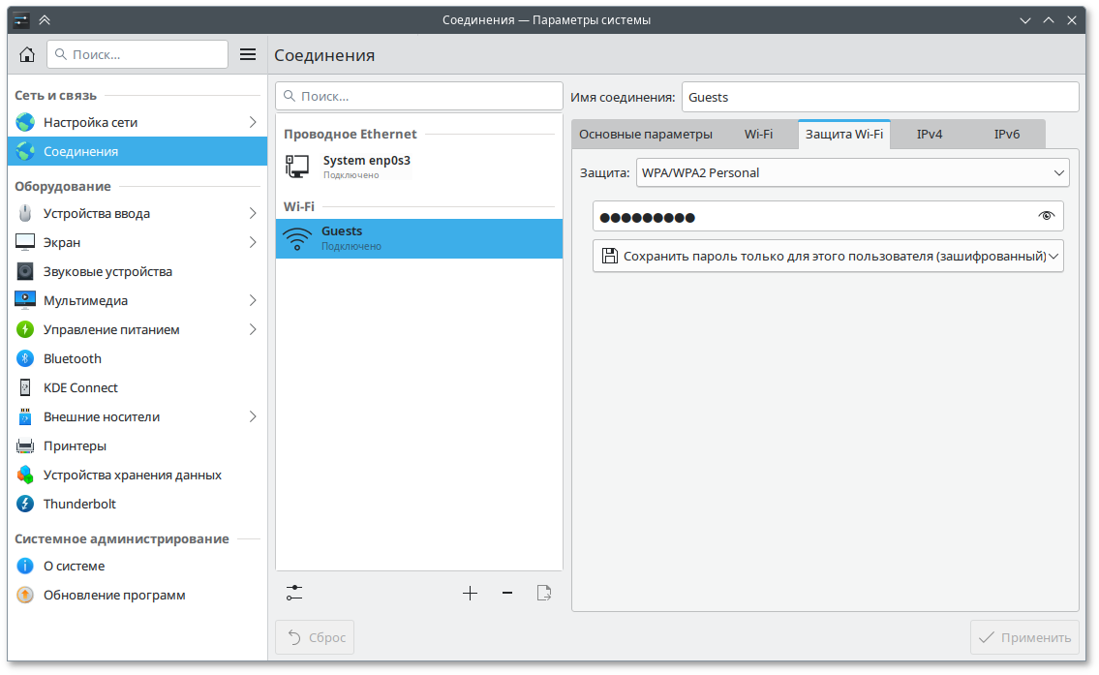1099x675 pixels.
Task: Open the connection configuration sliders icon
Action: coord(294,593)
